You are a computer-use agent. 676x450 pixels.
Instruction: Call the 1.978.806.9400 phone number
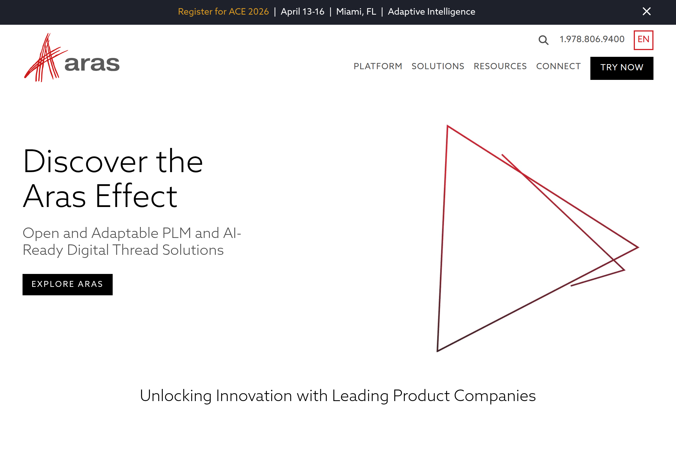click(591, 39)
